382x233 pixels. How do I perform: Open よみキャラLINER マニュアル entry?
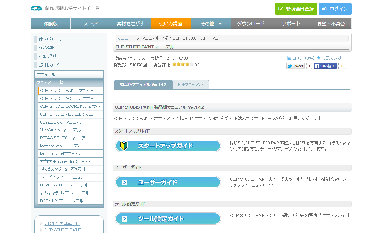click(x=71, y=193)
